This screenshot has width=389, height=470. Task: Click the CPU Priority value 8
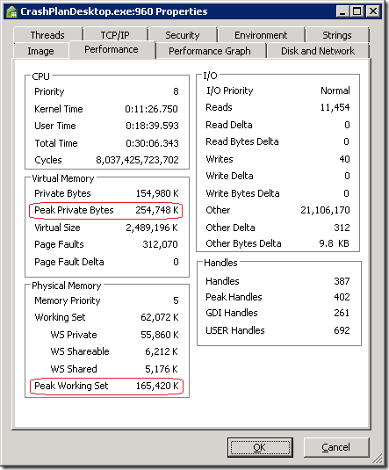(x=176, y=91)
